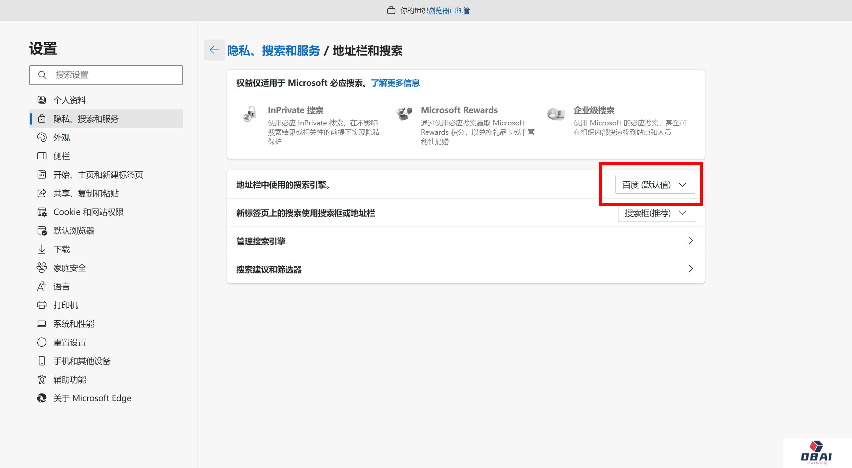
Task: Select 开始、主页和新建标签页 menu item
Action: pos(98,175)
